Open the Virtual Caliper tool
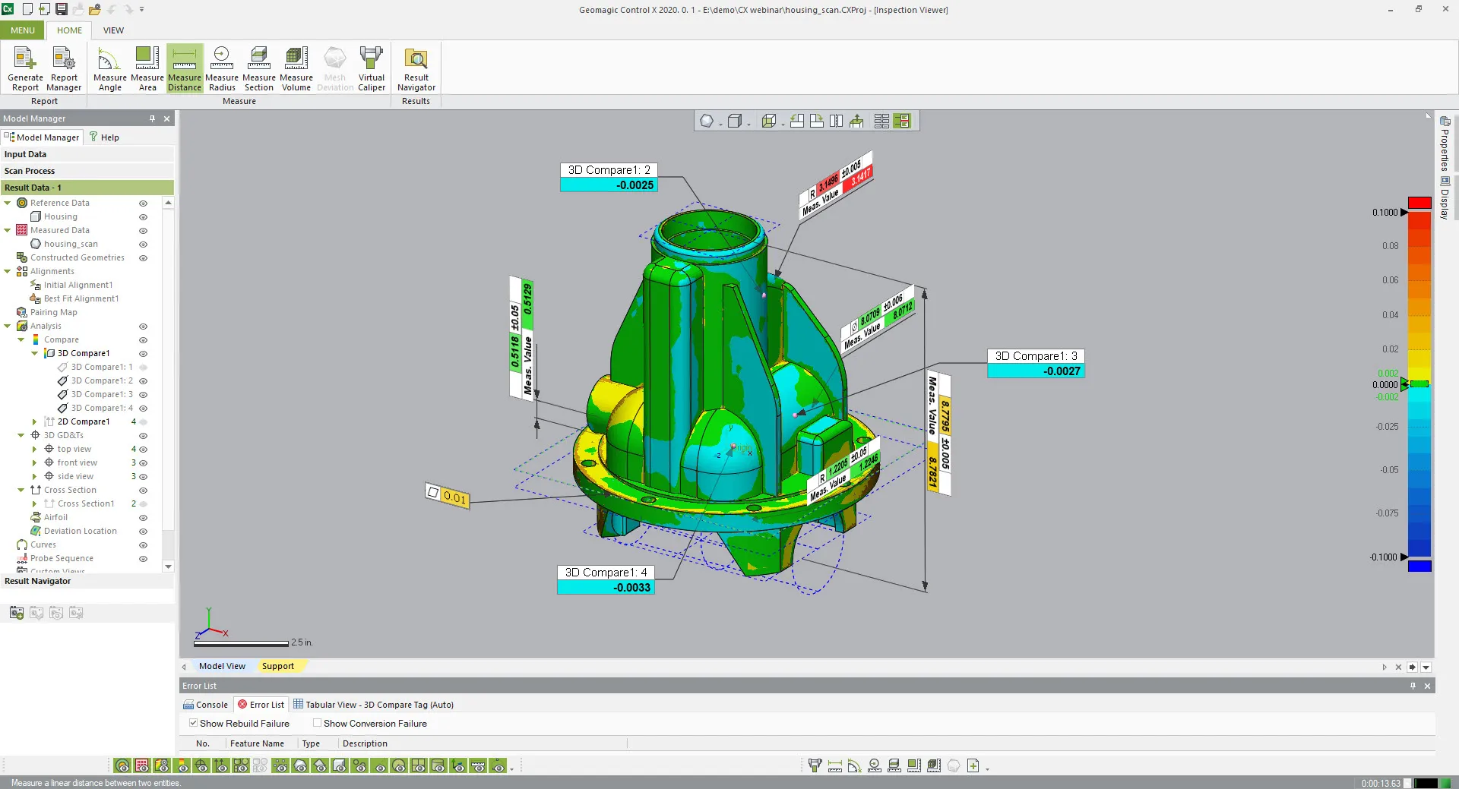The image size is (1459, 789). [x=371, y=67]
